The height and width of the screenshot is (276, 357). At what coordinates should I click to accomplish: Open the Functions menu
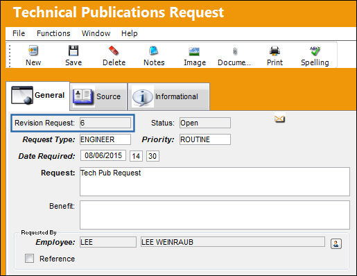coord(53,33)
